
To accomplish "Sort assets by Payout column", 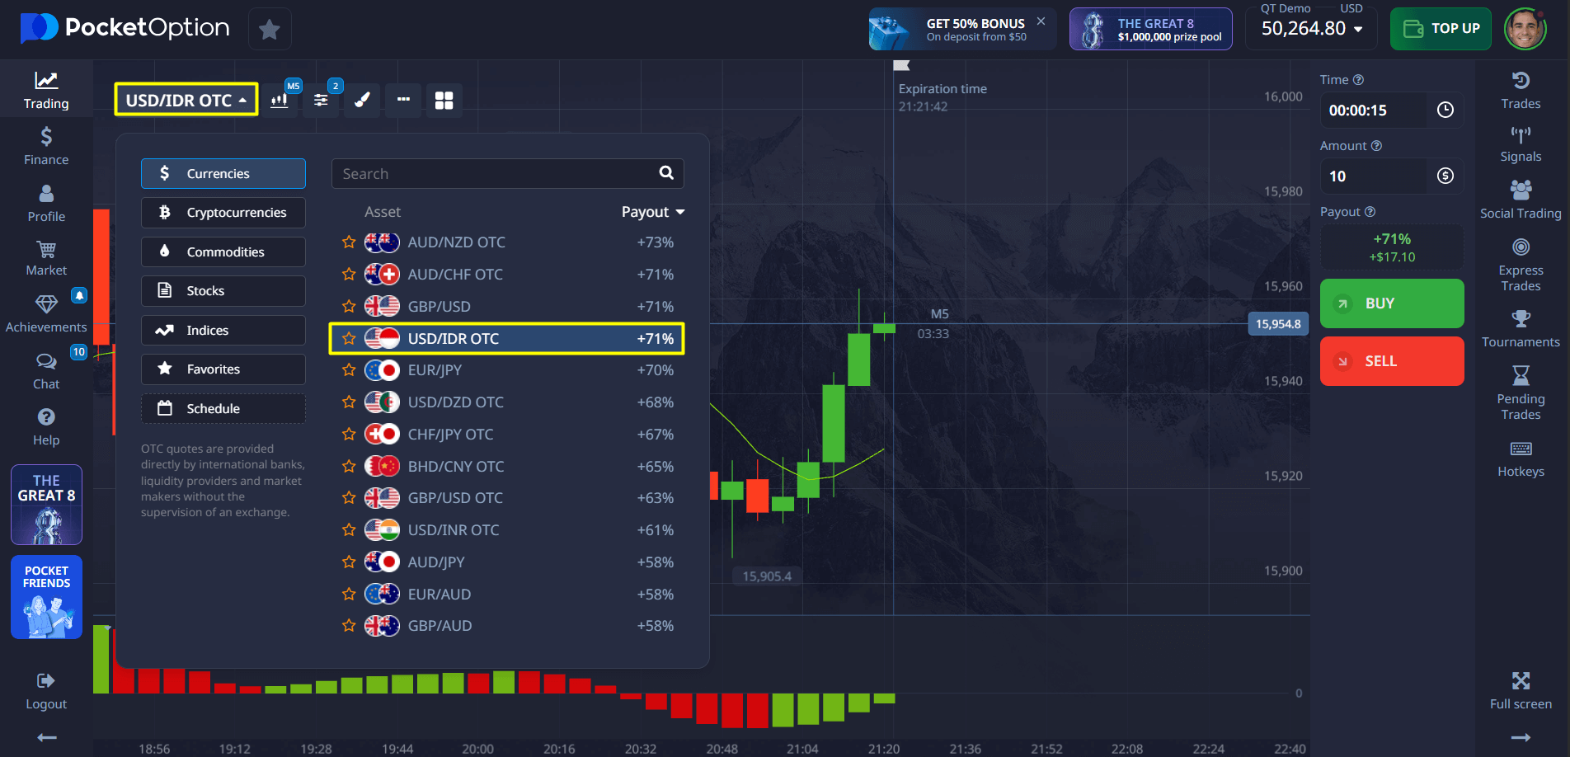I will pos(652,212).
